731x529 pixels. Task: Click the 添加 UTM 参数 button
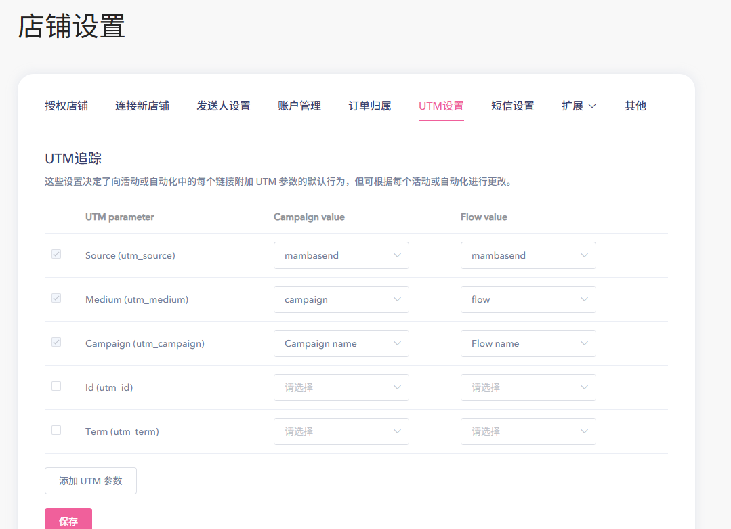(x=91, y=481)
